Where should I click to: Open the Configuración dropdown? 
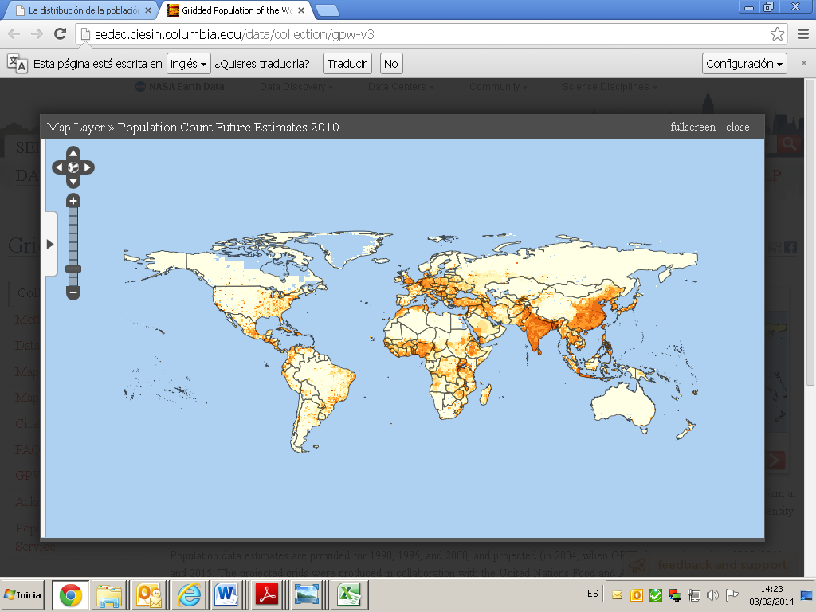tap(744, 64)
